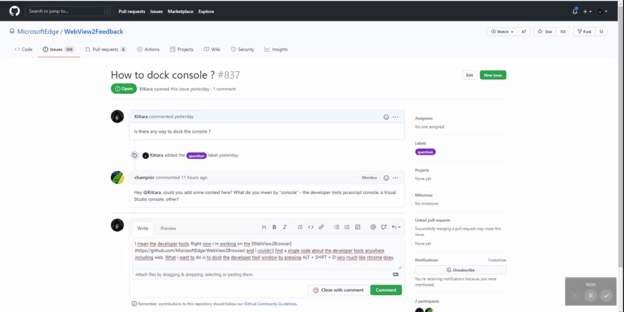624x312 pixels.
Task: Finish the recording with the checkmark
Action: pyautogui.click(x=606, y=296)
